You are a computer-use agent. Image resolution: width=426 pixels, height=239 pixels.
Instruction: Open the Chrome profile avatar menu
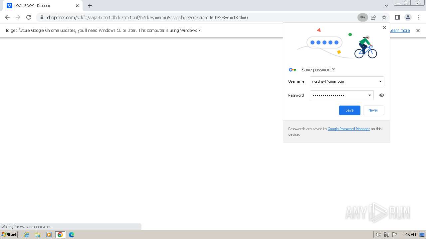tap(408, 17)
